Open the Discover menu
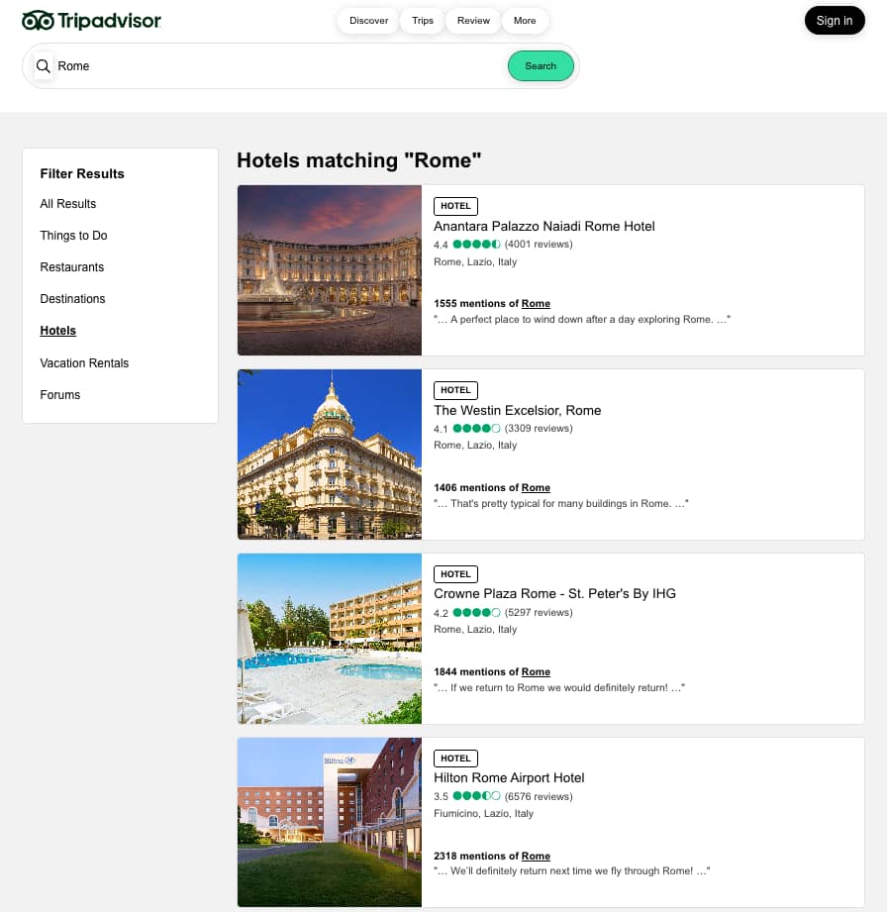Screen dimensions: 887x912 [368, 21]
